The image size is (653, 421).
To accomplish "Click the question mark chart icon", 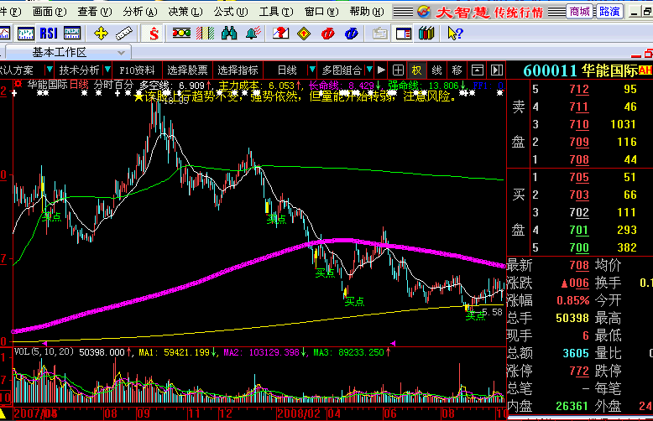I will [x=280, y=34].
